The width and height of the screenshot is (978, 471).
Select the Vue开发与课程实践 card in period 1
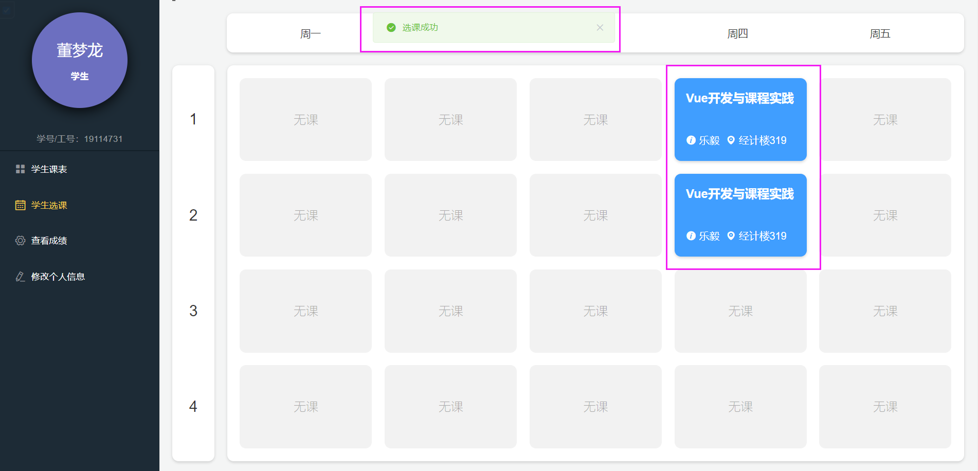[740, 119]
